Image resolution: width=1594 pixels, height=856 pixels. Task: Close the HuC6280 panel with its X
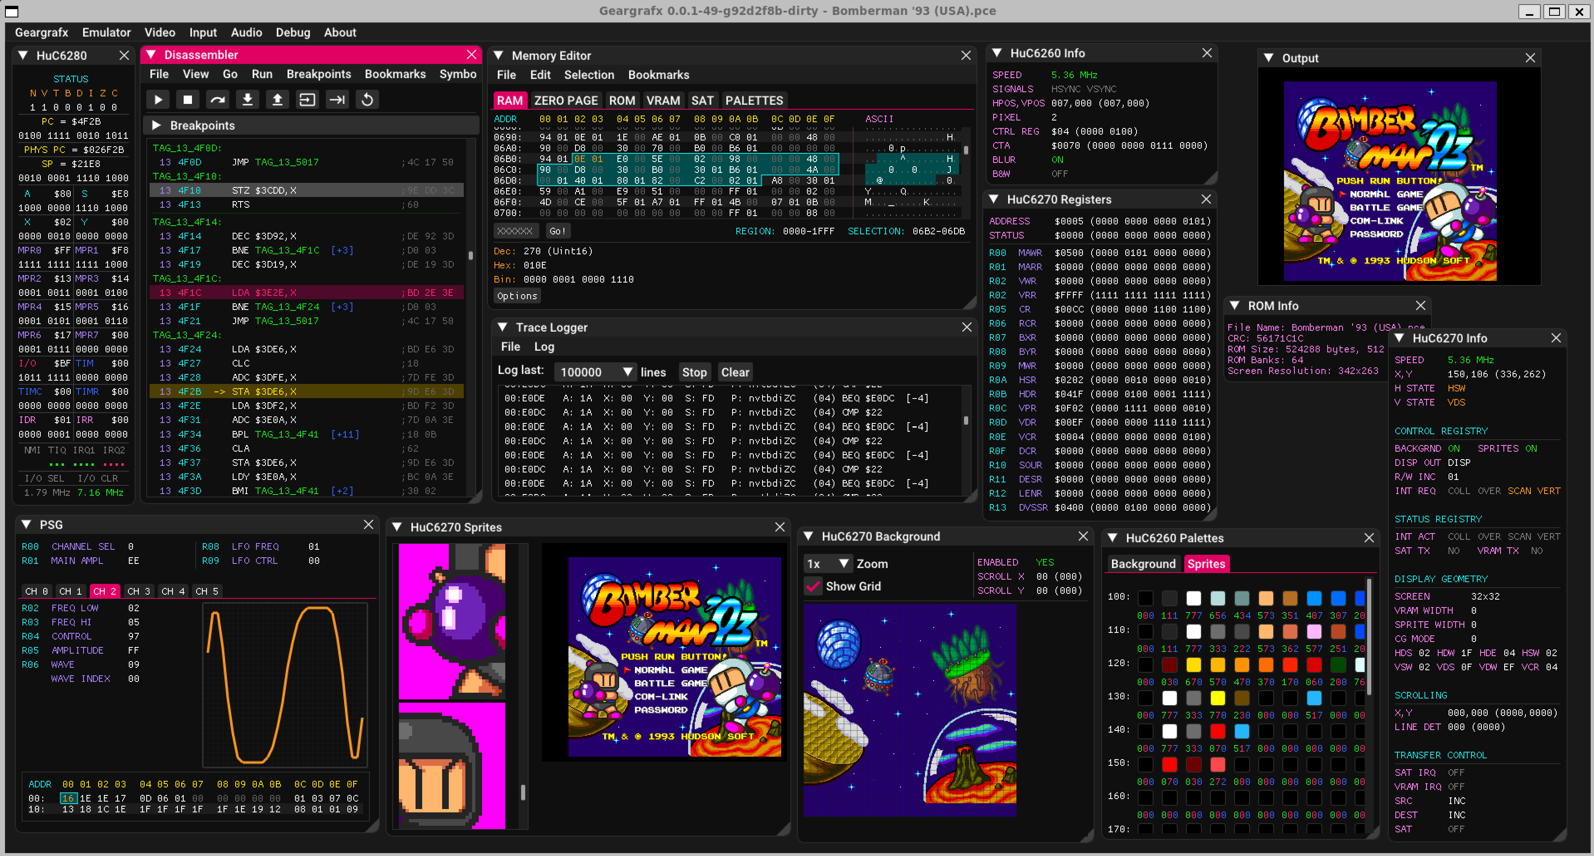click(x=124, y=56)
